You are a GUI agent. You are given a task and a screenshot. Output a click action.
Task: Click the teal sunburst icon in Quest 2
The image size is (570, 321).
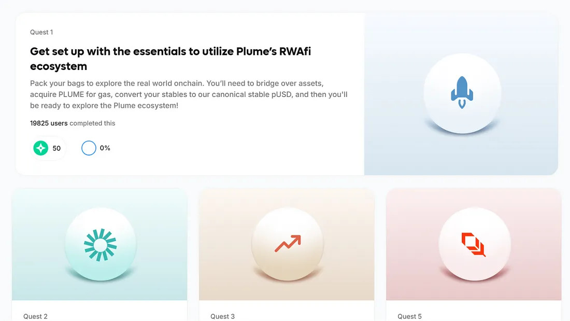coord(100,245)
